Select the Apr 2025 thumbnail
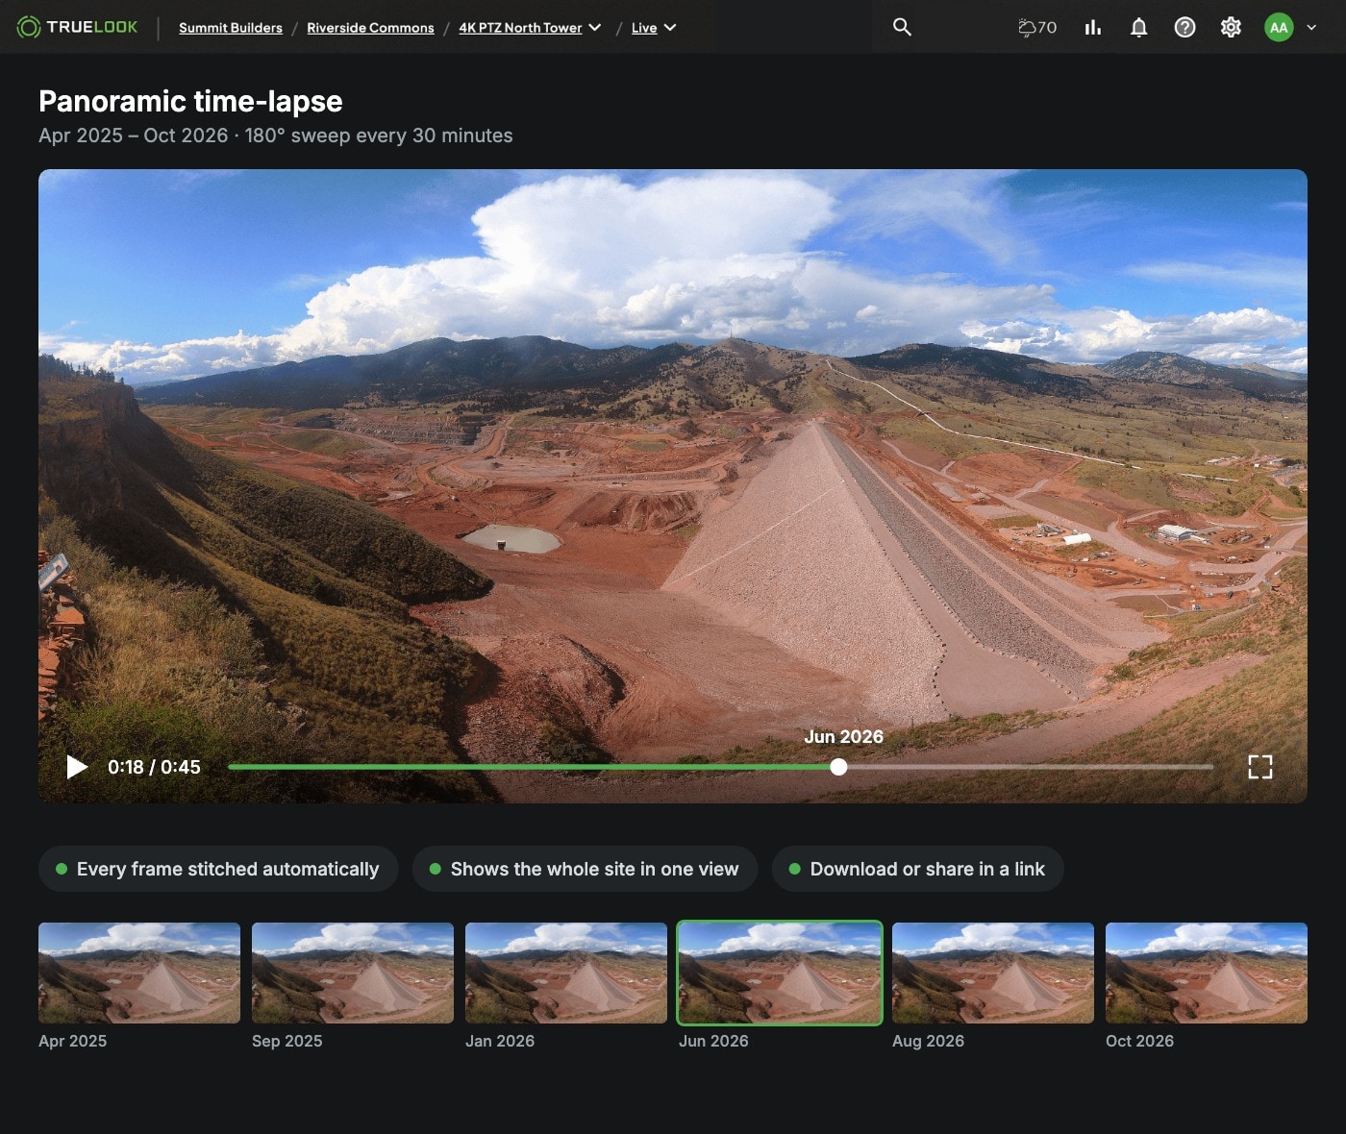This screenshot has height=1134, width=1346. point(139,973)
